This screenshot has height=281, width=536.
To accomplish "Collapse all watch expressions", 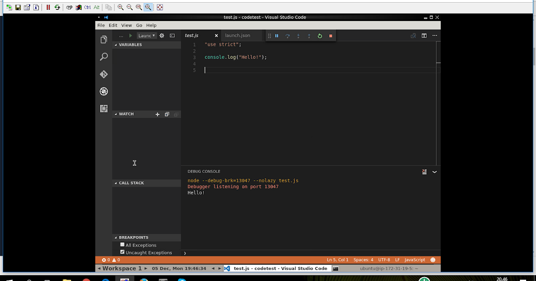I will click(x=167, y=114).
